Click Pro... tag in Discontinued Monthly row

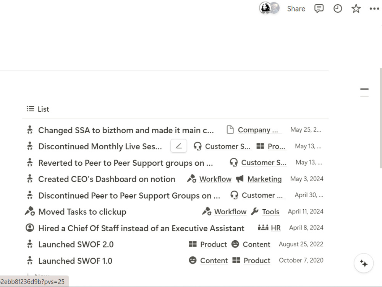(277, 146)
